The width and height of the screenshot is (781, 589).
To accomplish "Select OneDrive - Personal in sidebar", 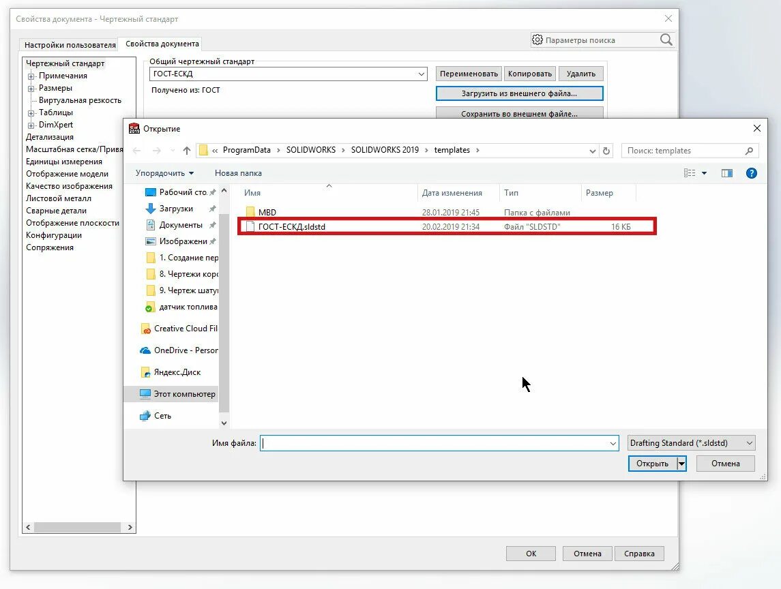I will pyautogui.click(x=179, y=350).
